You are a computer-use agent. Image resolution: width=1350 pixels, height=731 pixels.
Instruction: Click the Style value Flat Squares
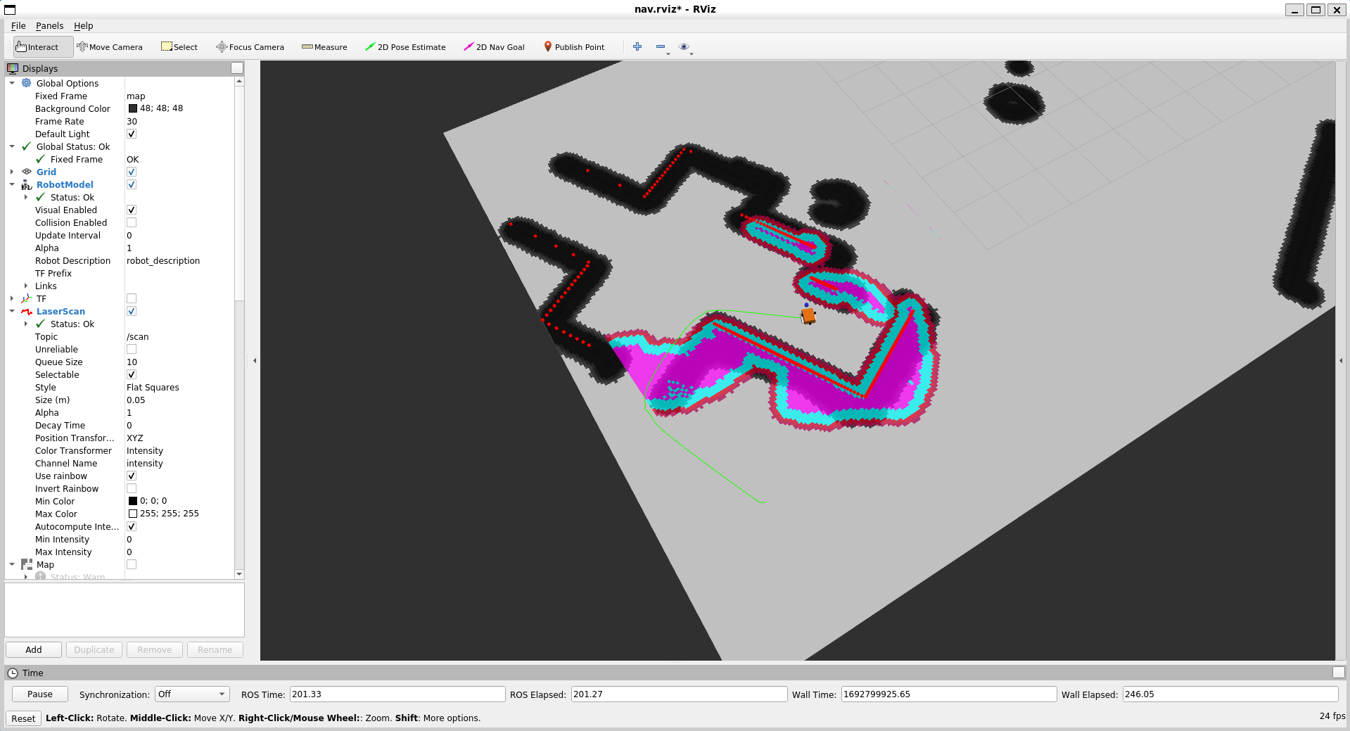coord(153,387)
